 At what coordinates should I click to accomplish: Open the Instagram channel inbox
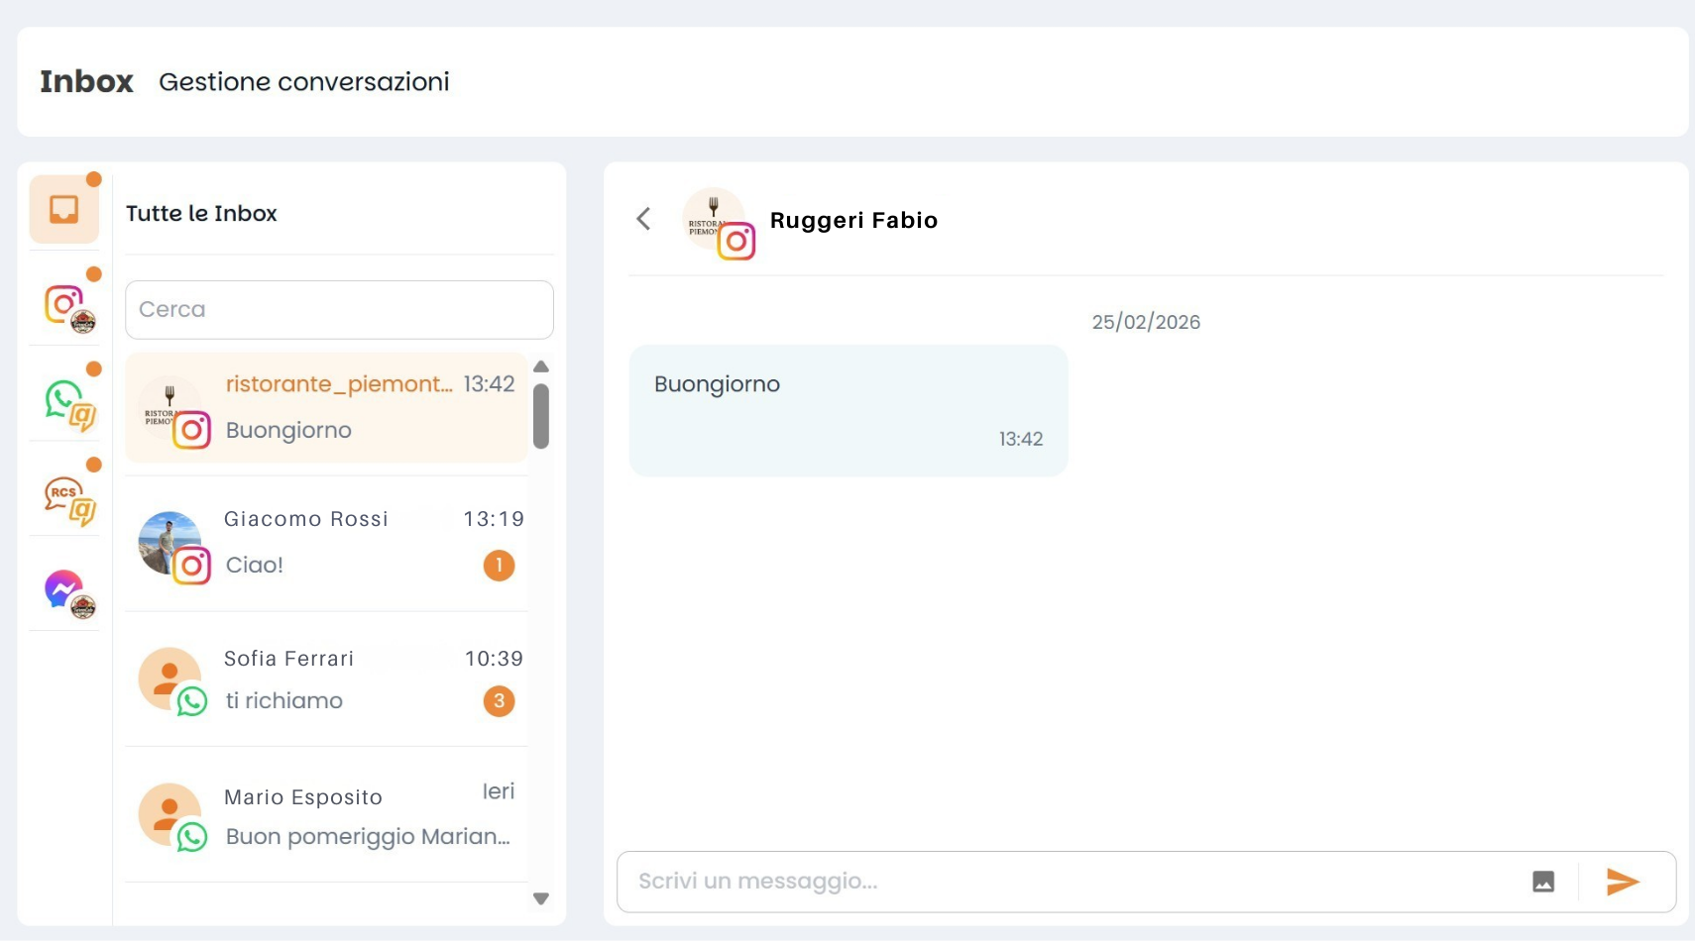click(63, 302)
